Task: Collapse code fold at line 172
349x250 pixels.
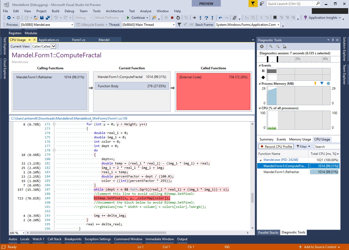Action: point(54,124)
